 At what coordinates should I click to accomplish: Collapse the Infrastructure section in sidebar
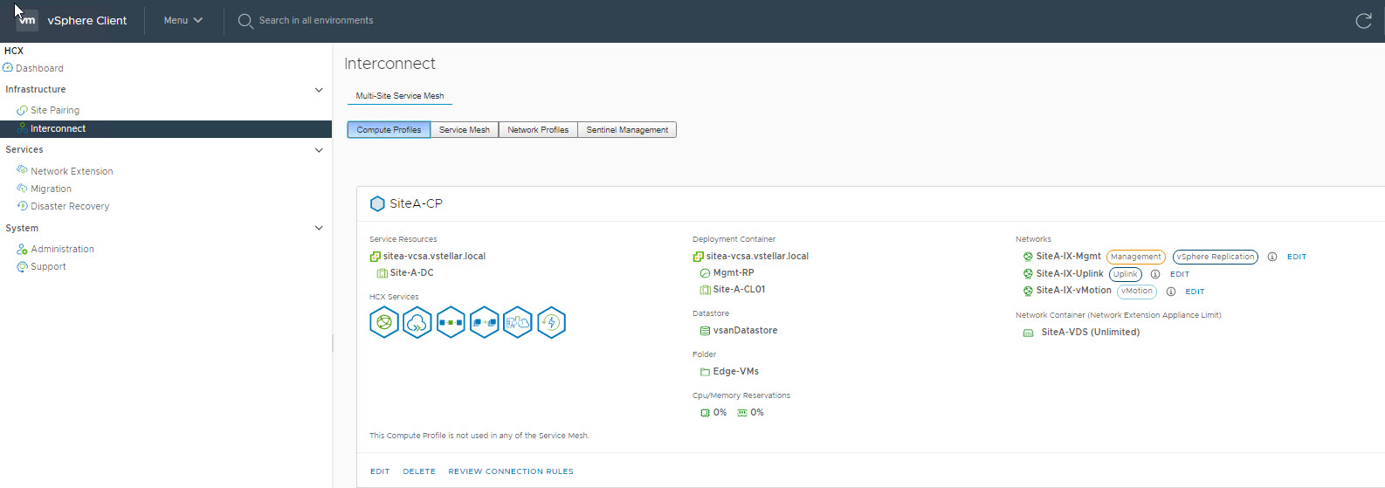pos(319,90)
